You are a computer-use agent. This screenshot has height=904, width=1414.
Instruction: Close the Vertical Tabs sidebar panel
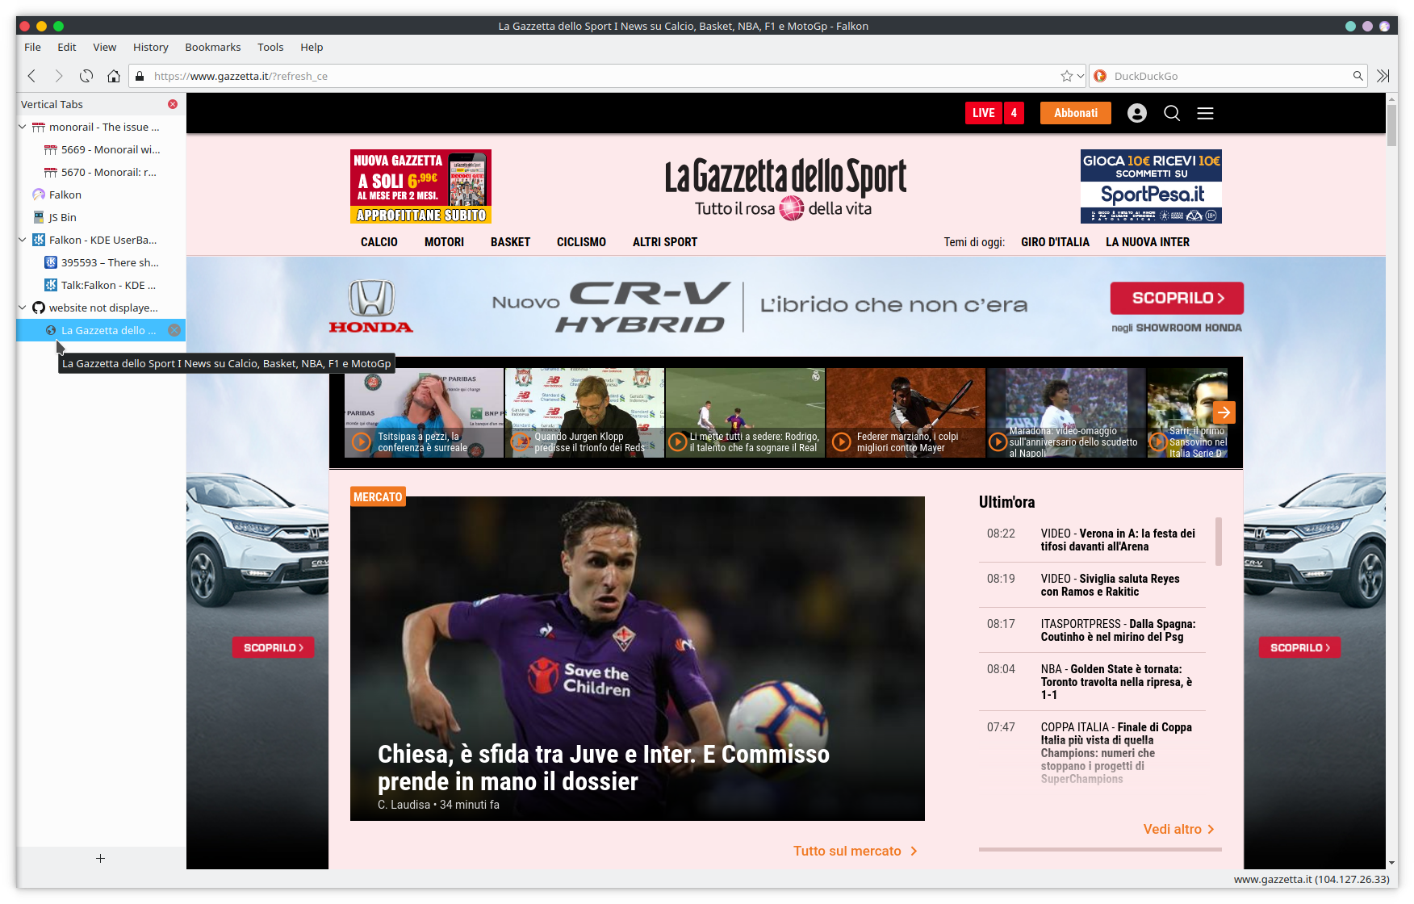point(173,104)
